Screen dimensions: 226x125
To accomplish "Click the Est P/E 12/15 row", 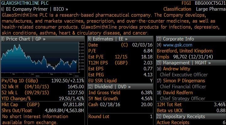I will pyautogui.click(x=120, y=57).
